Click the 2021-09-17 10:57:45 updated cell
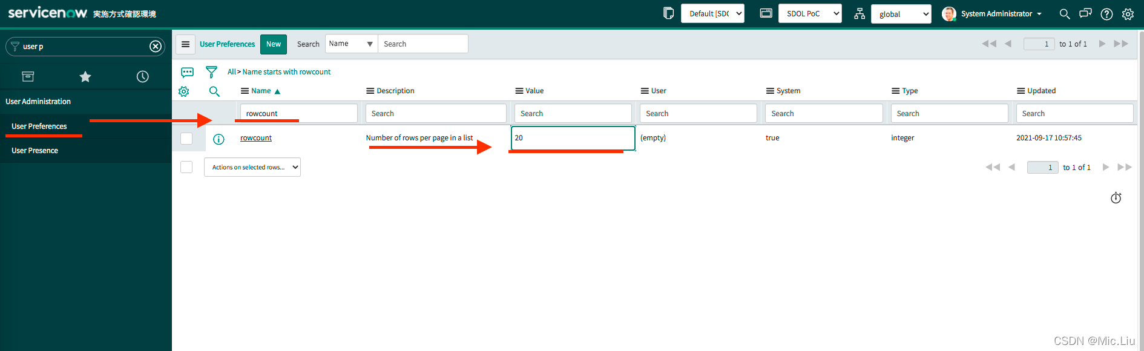1144x351 pixels. [1049, 138]
